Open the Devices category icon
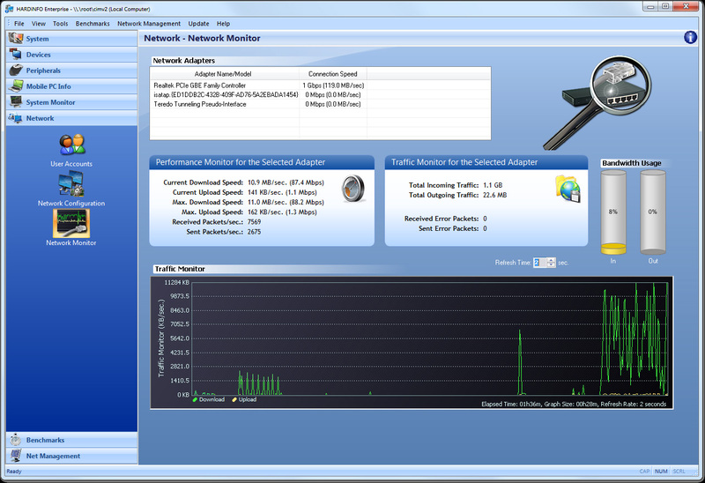This screenshot has width=705, height=483. coord(16,55)
